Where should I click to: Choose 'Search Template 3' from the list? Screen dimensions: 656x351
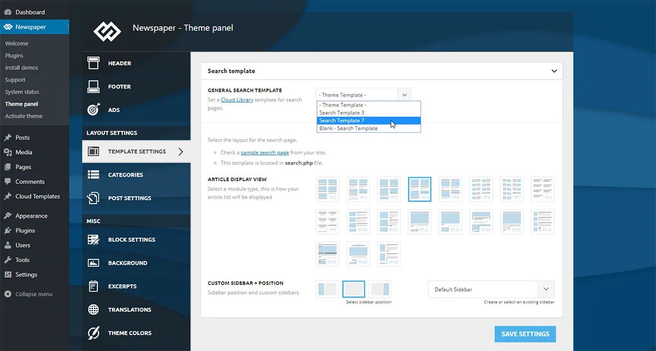(369, 112)
